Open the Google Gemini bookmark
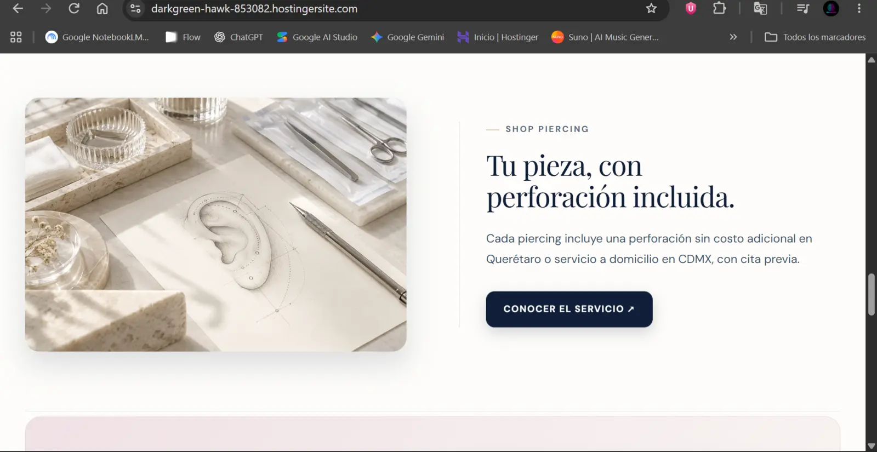 pos(407,37)
